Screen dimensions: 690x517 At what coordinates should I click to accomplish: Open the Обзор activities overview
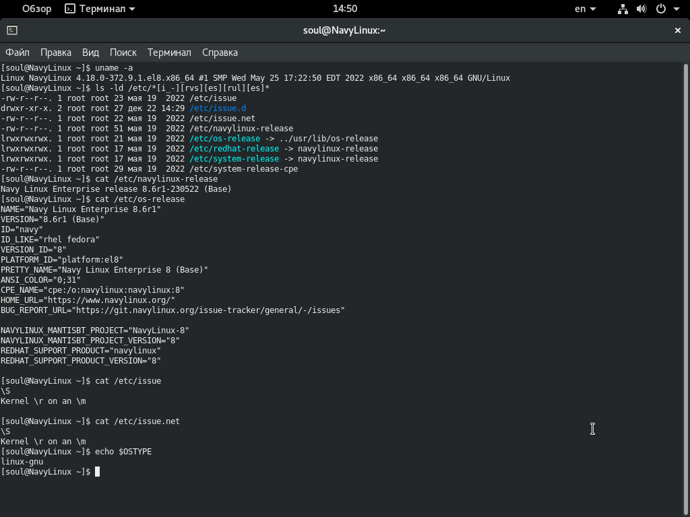pos(36,9)
